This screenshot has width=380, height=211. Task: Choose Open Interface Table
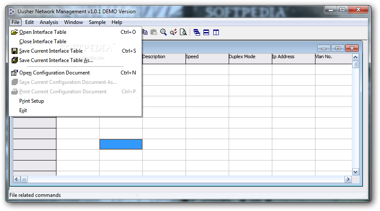click(x=75, y=32)
